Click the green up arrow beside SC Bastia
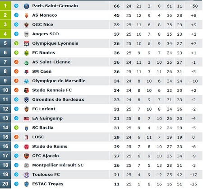 [x=16, y=128]
